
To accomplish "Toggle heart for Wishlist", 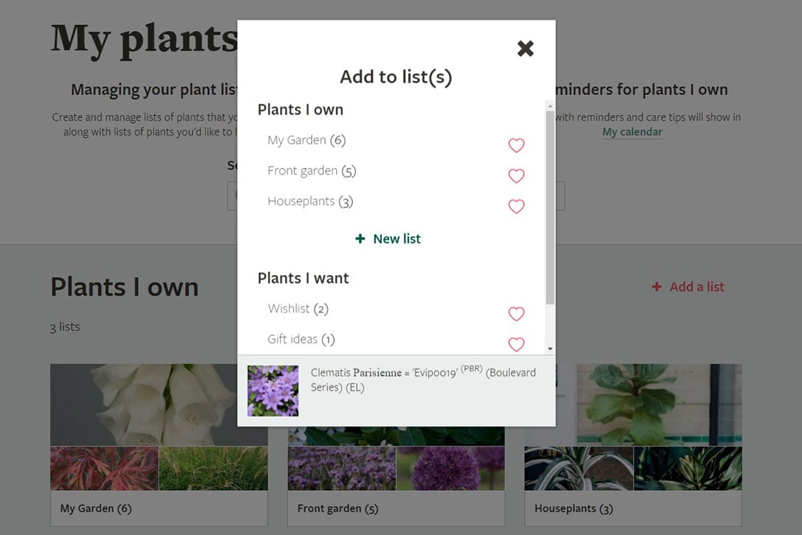I will pos(516,314).
